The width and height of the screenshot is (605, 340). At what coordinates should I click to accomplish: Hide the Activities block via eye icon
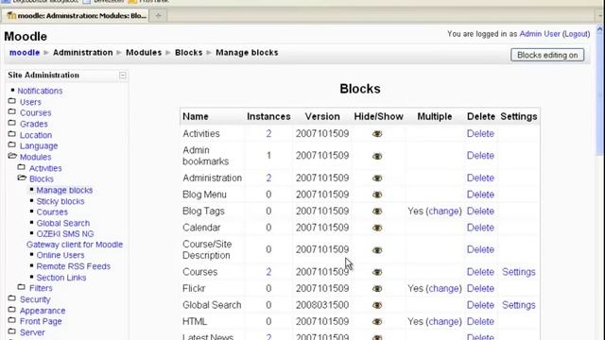pyautogui.click(x=377, y=134)
